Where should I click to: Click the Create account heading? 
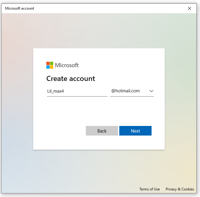(x=71, y=79)
